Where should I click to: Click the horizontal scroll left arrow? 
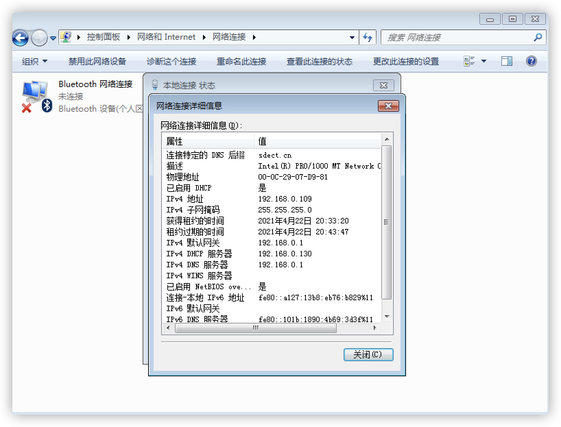click(168, 328)
